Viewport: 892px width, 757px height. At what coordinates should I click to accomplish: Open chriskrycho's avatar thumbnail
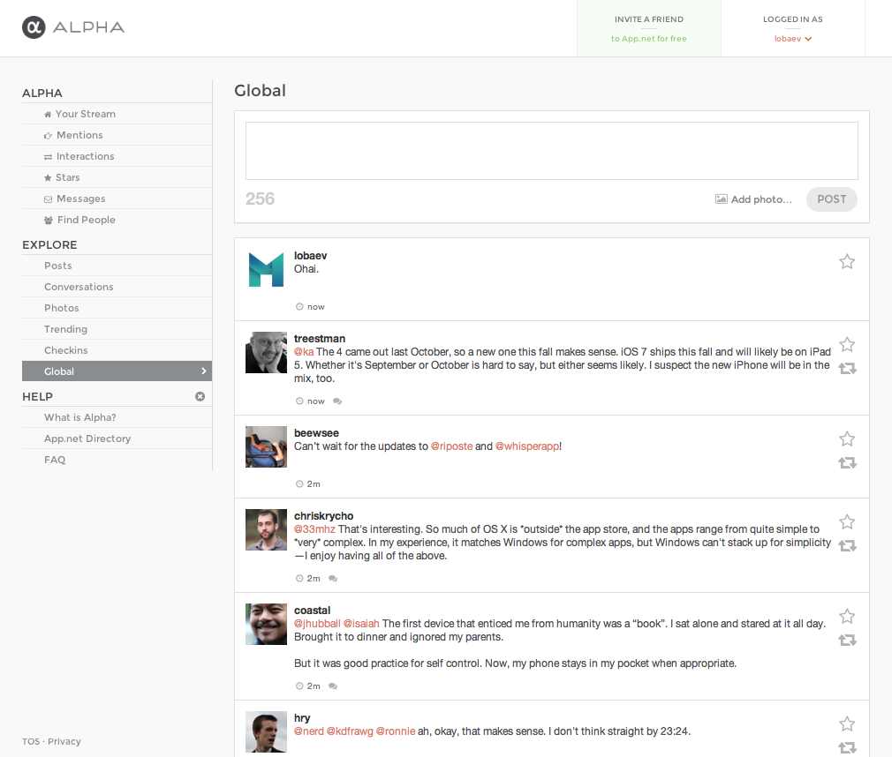(266, 529)
